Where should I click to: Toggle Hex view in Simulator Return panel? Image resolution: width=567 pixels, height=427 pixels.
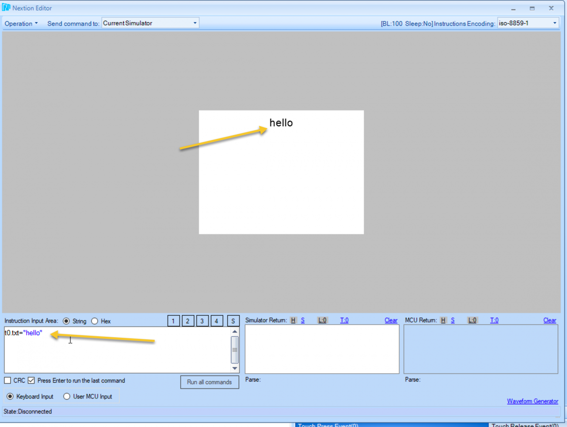tap(293, 320)
